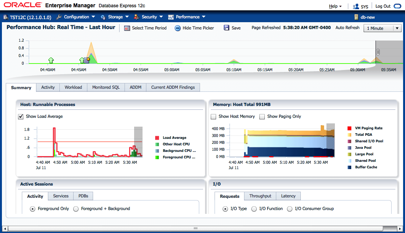Image resolution: width=405 pixels, height=233 pixels.
Task: Click the TST12C database server icon
Action: [6, 17]
